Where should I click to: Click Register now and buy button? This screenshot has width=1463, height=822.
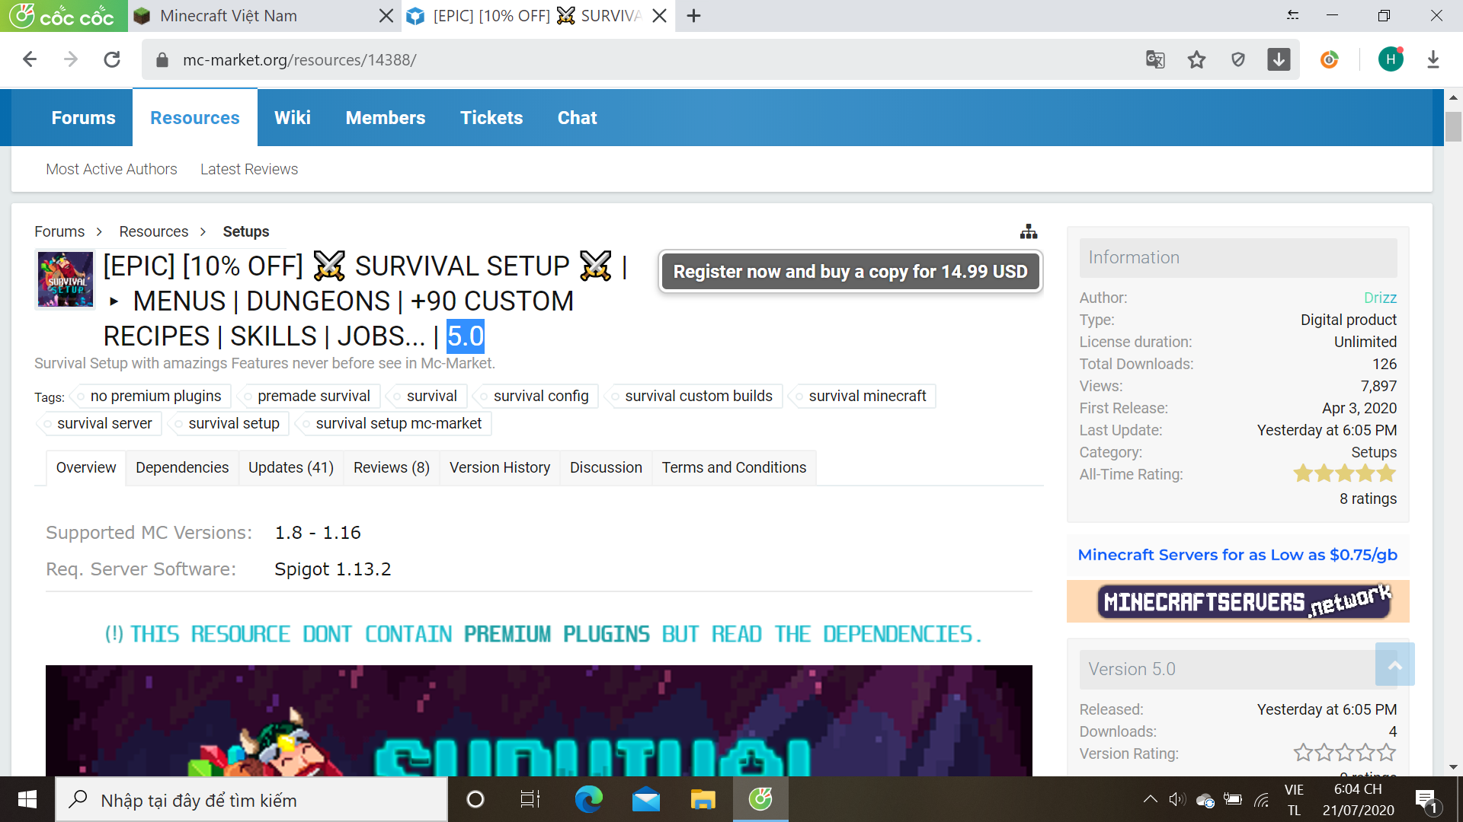coord(850,272)
